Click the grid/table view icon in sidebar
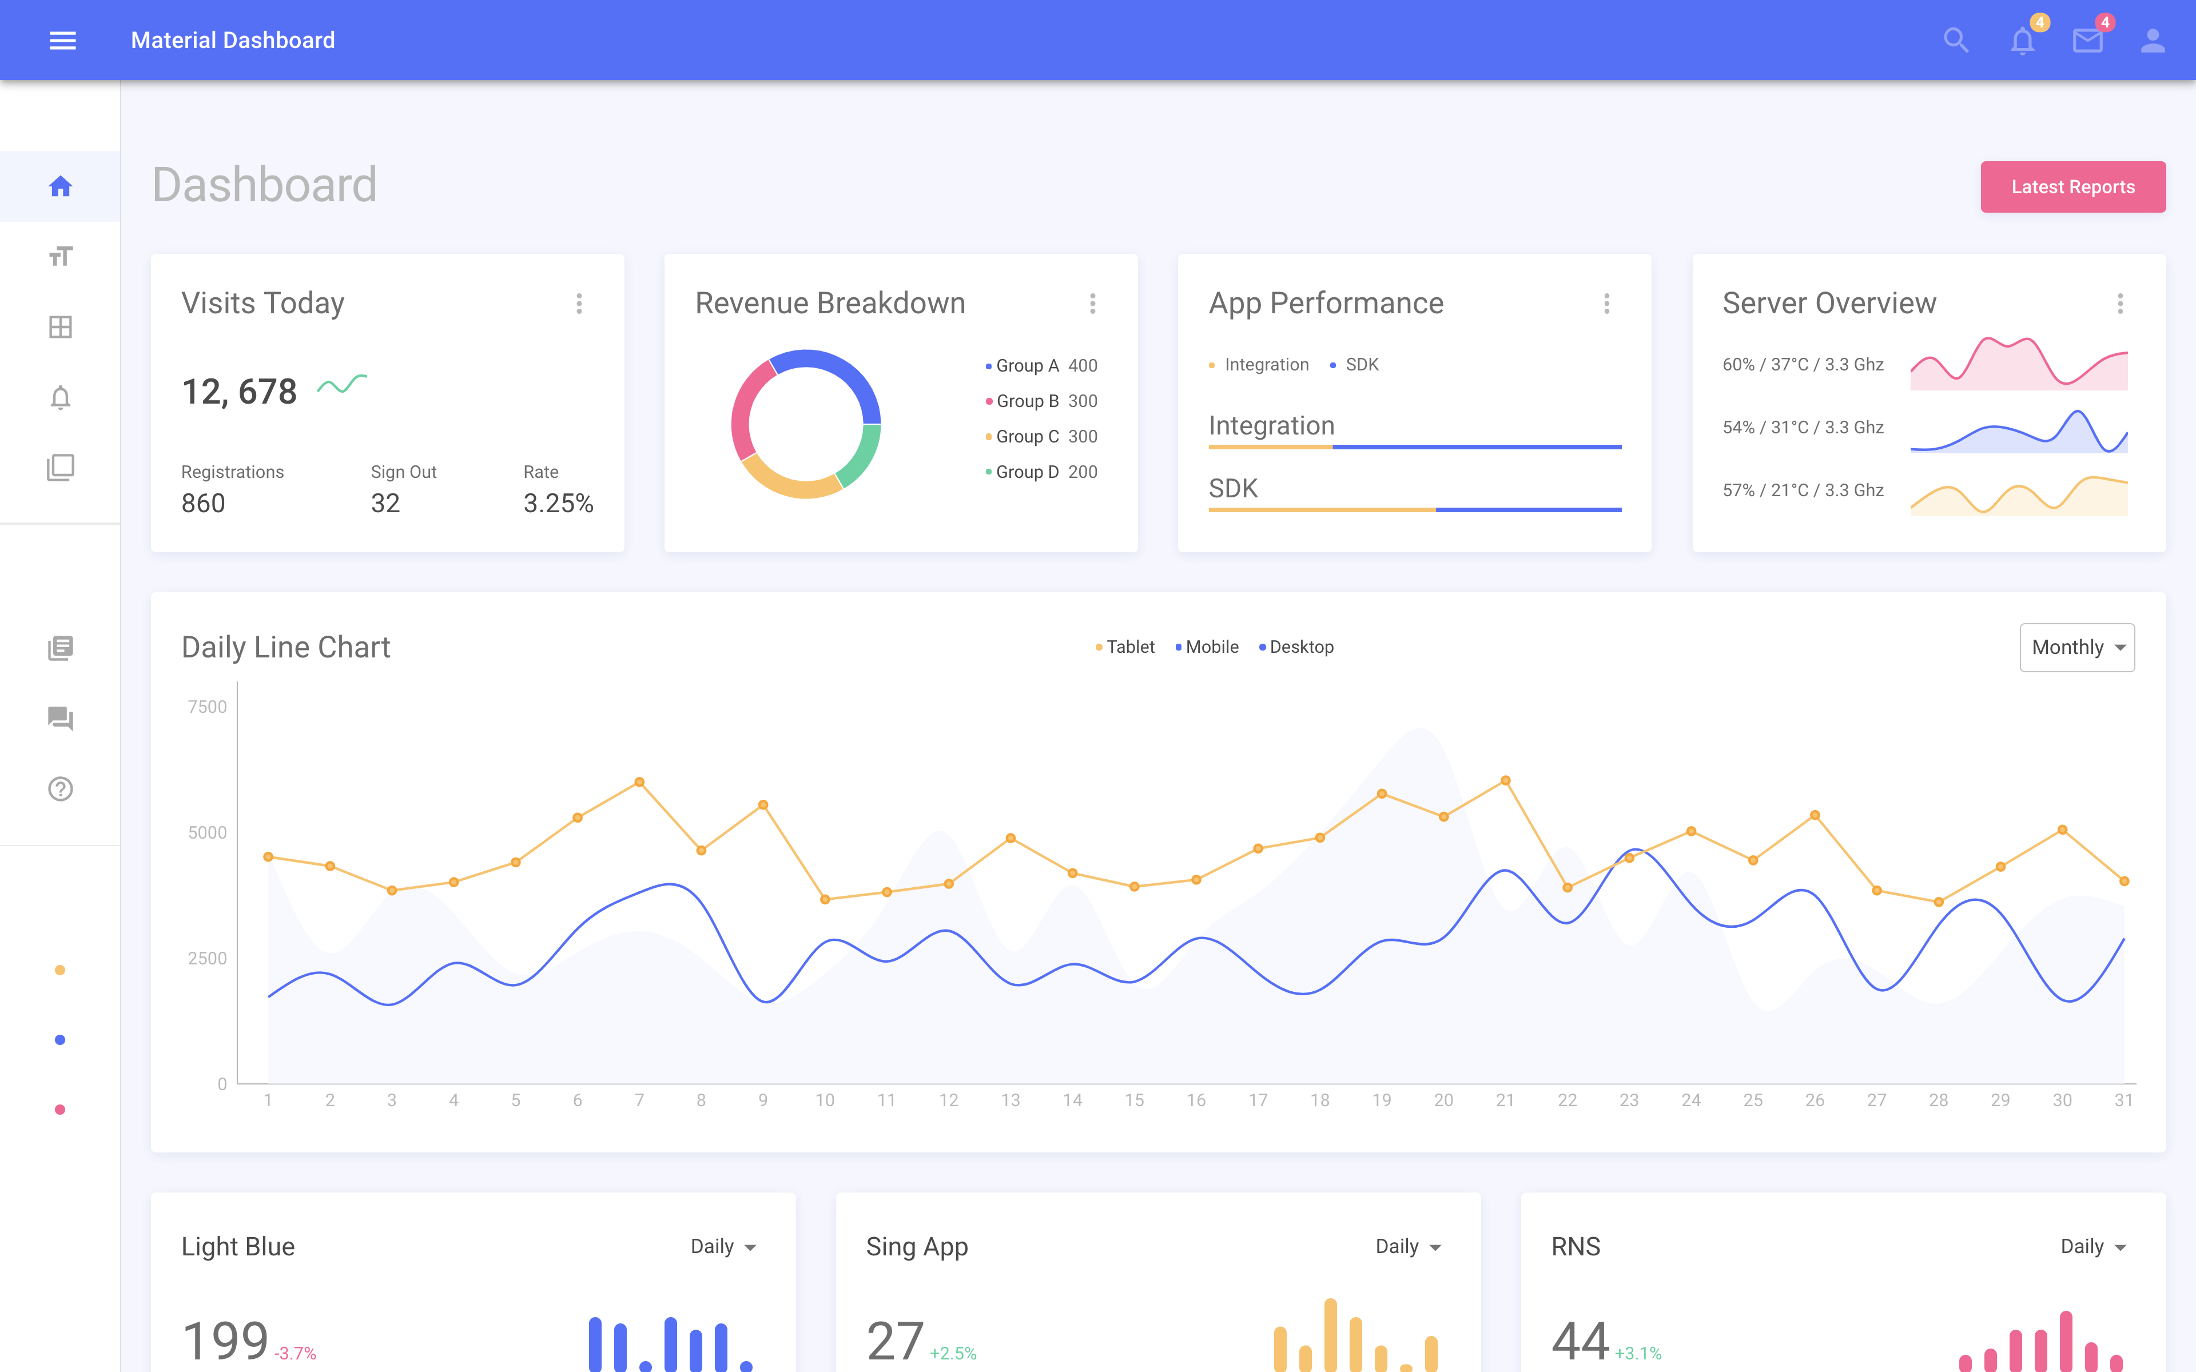2196x1372 pixels. [60, 327]
